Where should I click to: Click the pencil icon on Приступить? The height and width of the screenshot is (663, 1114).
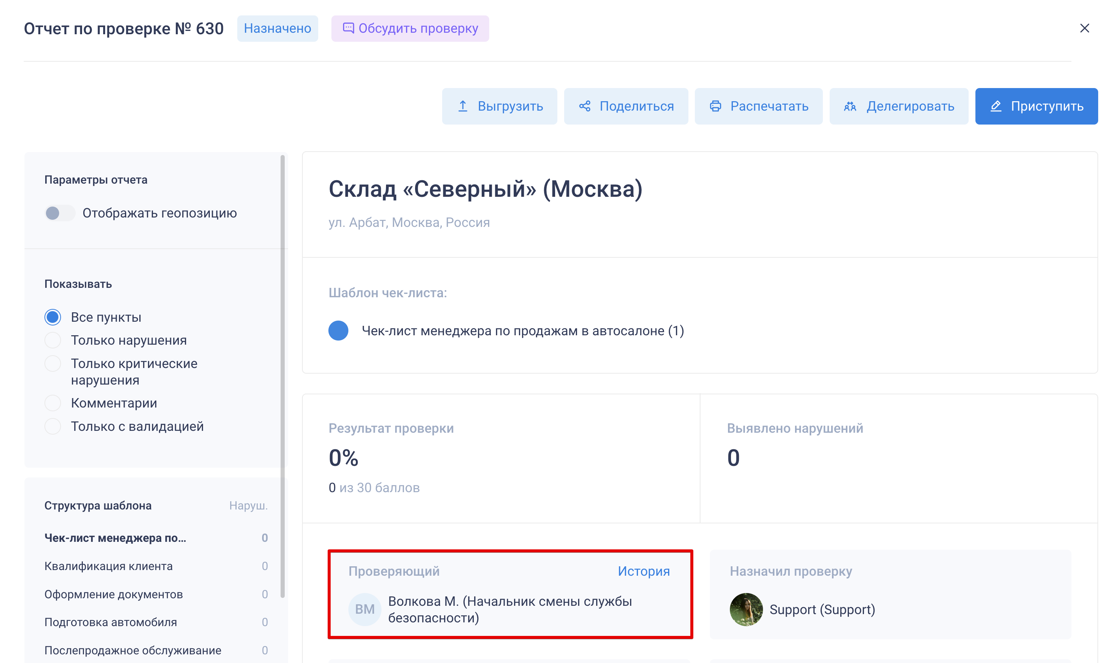click(x=995, y=106)
